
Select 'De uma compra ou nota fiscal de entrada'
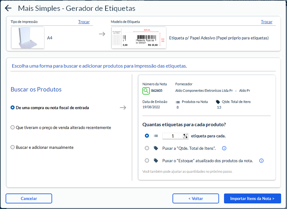coord(13,108)
